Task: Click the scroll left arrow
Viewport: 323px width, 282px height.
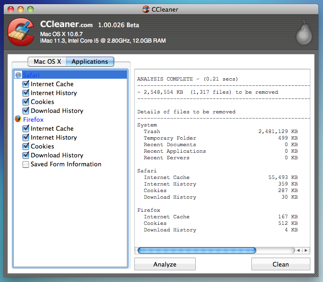Action: click(x=298, y=251)
